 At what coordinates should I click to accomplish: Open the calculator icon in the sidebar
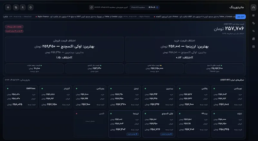tap(253, 39)
